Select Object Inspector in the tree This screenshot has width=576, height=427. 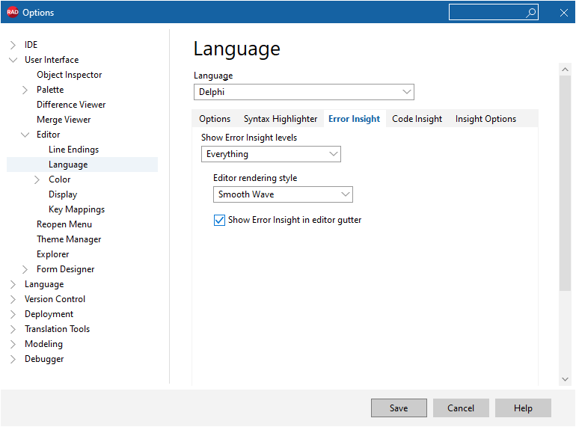coord(69,75)
